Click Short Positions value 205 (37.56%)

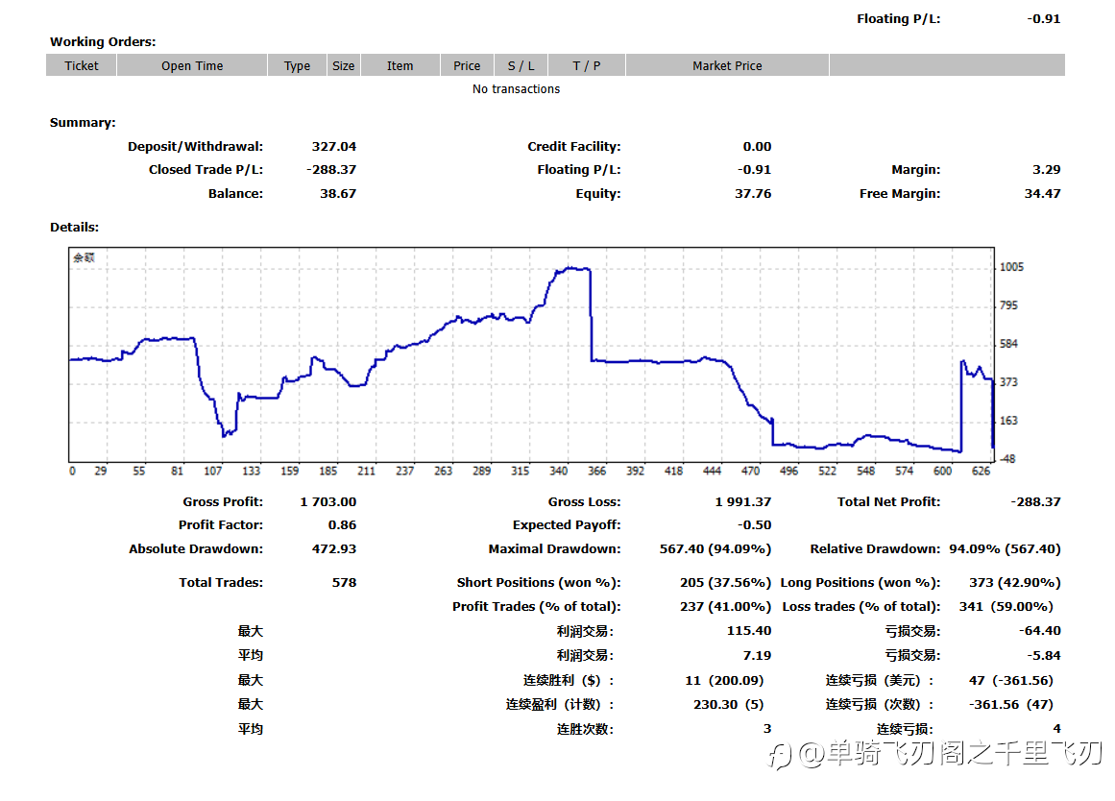point(725,583)
